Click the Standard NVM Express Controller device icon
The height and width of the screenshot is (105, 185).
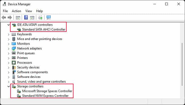[x=19, y=96]
